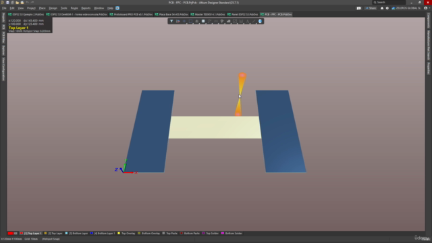Select the move objects cross icon
Image resolution: width=432 pixels, height=243 pixels.
(x=184, y=21)
